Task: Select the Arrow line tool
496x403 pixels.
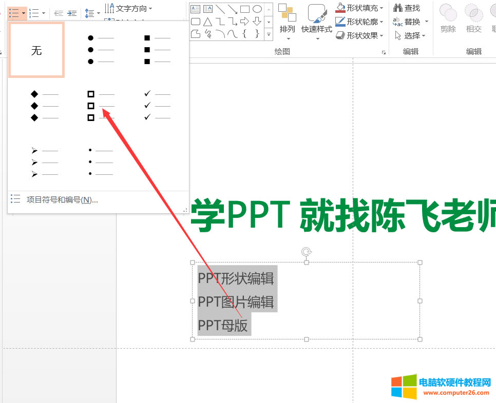Action: 233,9
